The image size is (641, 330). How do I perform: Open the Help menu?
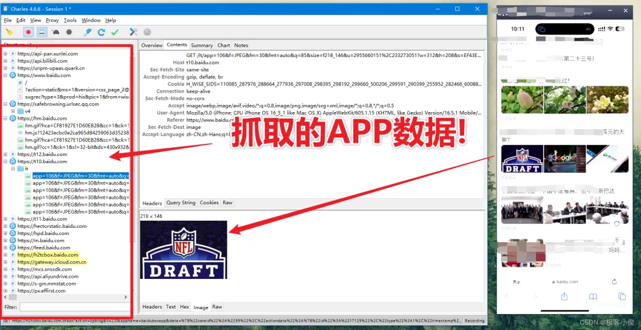110,20
